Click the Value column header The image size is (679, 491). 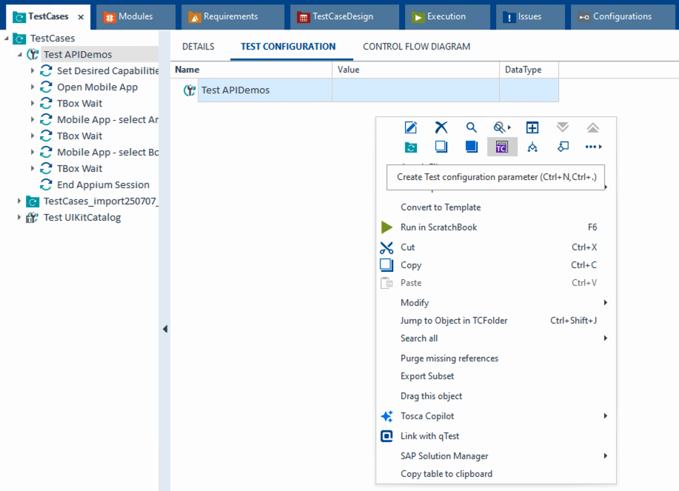pyautogui.click(x=415, y=70)
